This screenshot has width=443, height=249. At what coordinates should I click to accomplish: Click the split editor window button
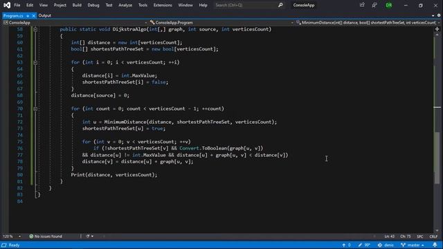click(x=437, y=29)
